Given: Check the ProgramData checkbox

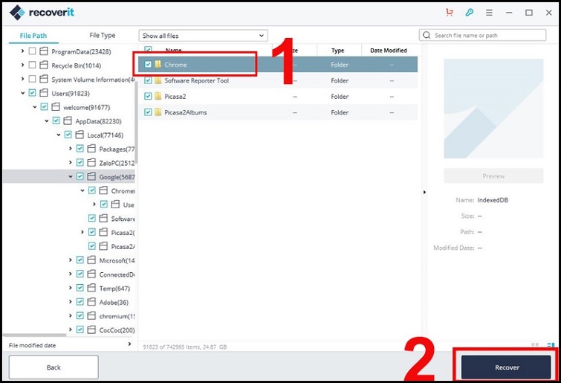Looking at the screenshot, I should (x=31, y=51).
